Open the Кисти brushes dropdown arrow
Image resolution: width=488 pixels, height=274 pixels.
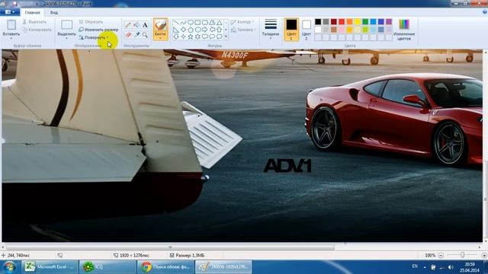click(x=161, y=38)
